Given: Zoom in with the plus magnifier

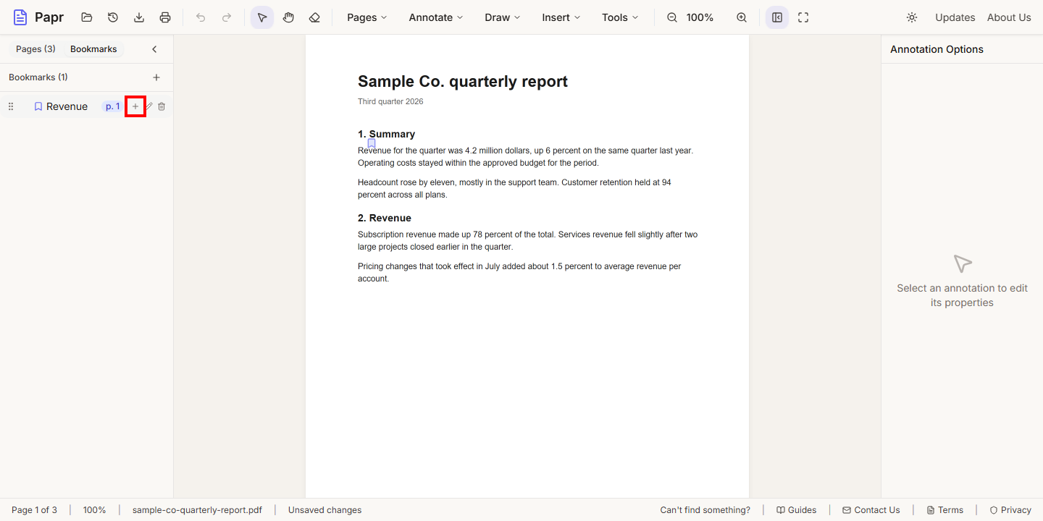Looking at the screenshot, I should pyautogui.click(x=742, y=17).
